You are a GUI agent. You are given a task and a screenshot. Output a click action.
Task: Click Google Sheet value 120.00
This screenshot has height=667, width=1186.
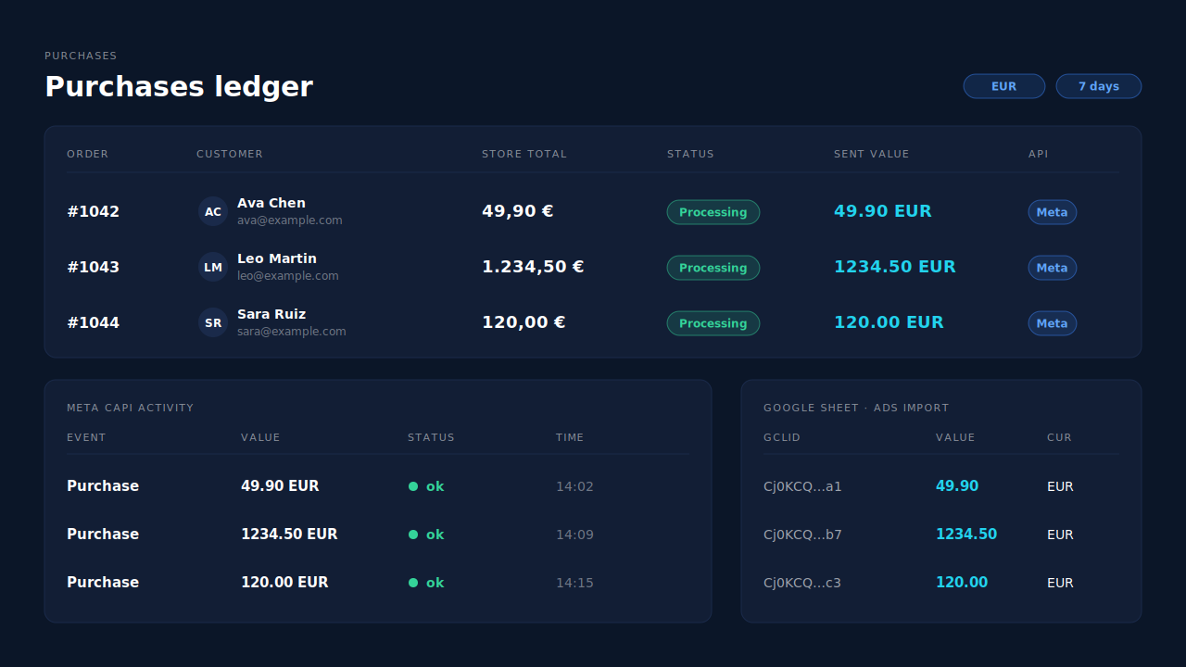tap(962, 583)
